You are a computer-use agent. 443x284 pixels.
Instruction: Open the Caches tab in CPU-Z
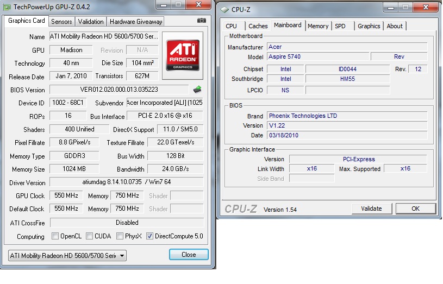tap(258, 26)
